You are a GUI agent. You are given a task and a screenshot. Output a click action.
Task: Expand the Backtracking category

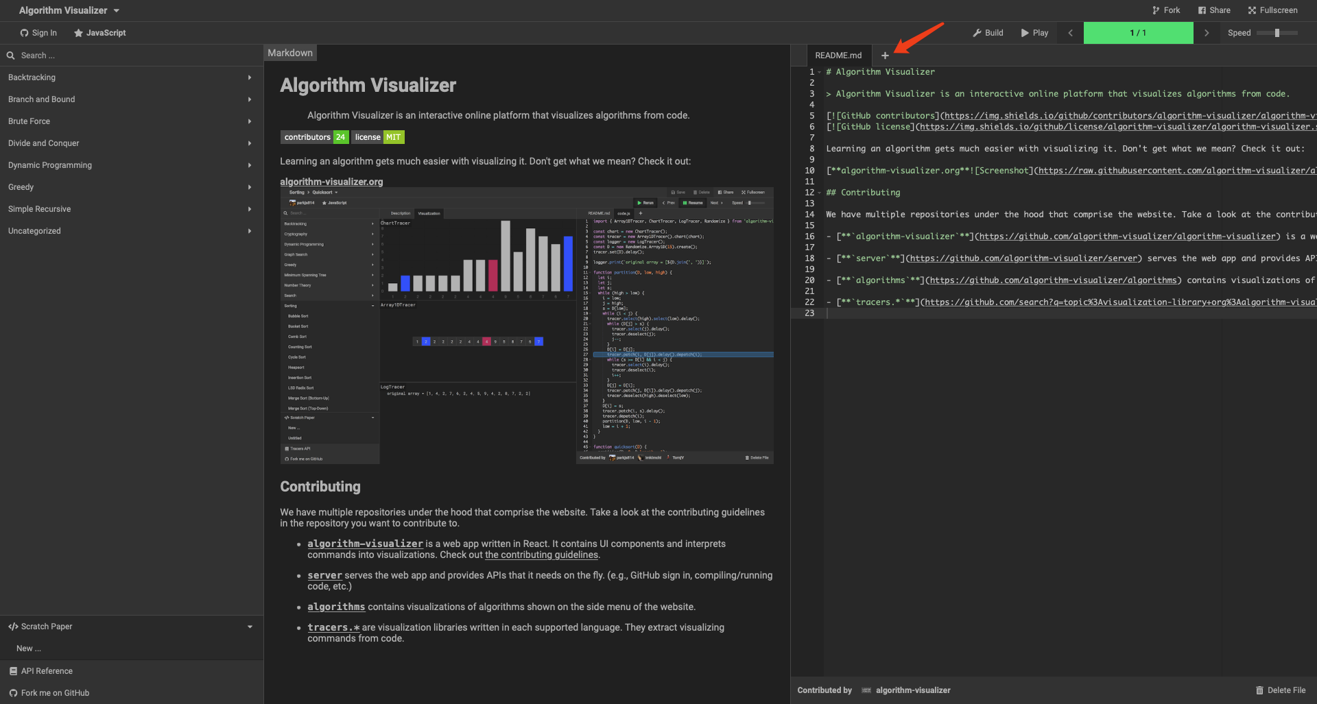[x=130, y=77]
